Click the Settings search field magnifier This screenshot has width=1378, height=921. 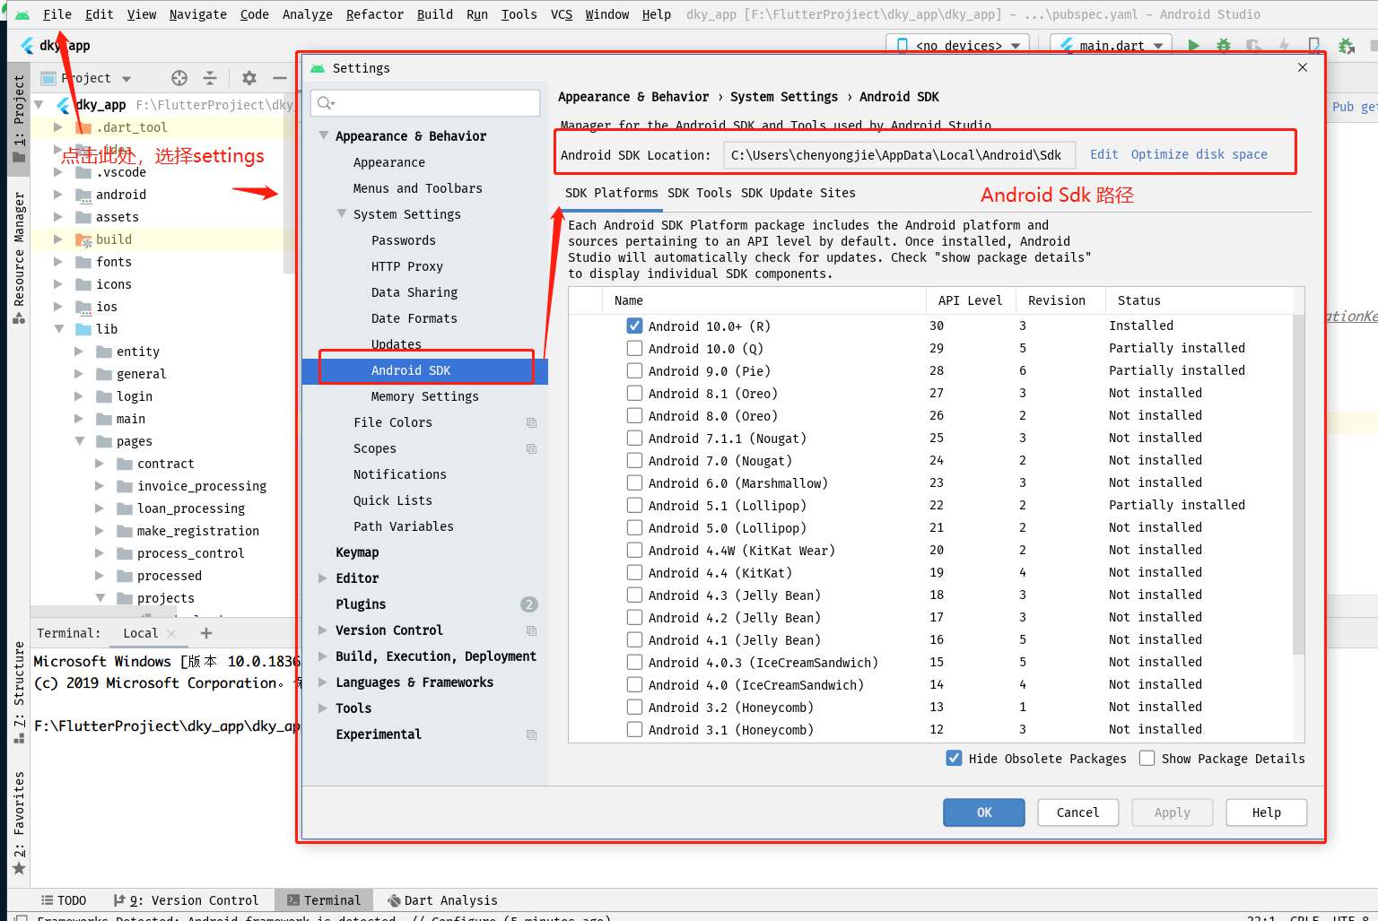[326, 103]
